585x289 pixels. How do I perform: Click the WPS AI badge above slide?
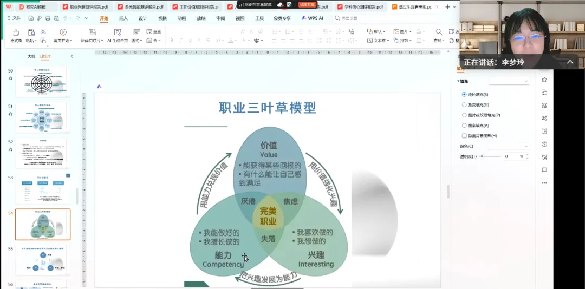(99, 87)
